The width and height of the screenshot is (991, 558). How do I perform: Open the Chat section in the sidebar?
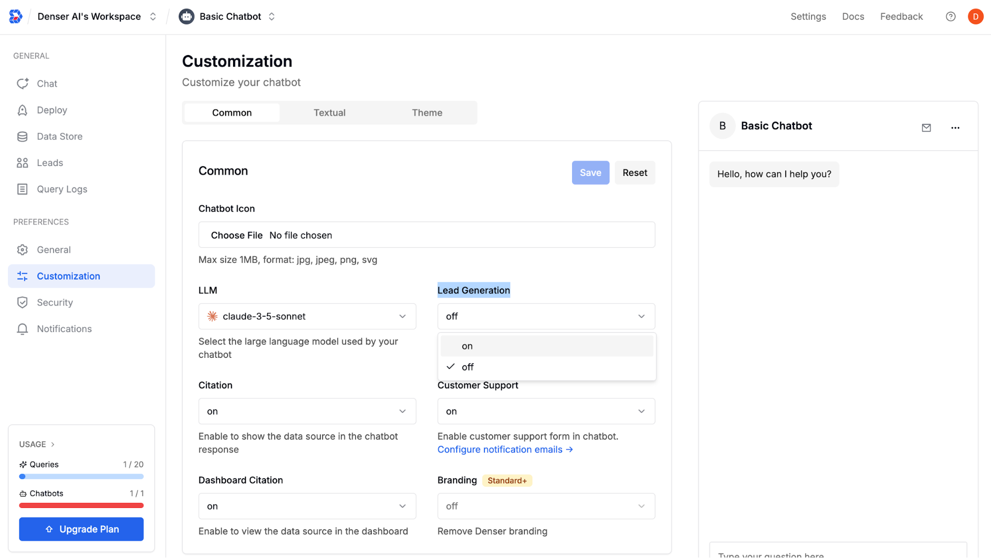point(47,83)
